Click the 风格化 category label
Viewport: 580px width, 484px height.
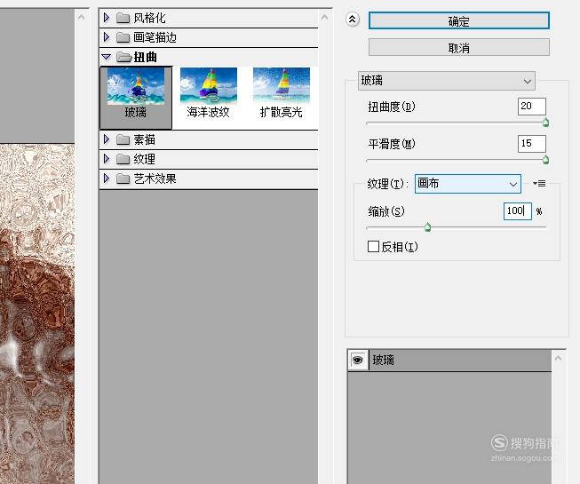149,18
